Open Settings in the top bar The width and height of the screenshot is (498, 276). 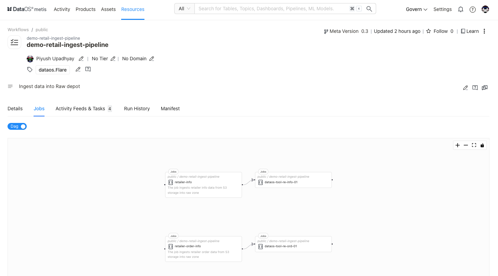[x=443, y=9]
